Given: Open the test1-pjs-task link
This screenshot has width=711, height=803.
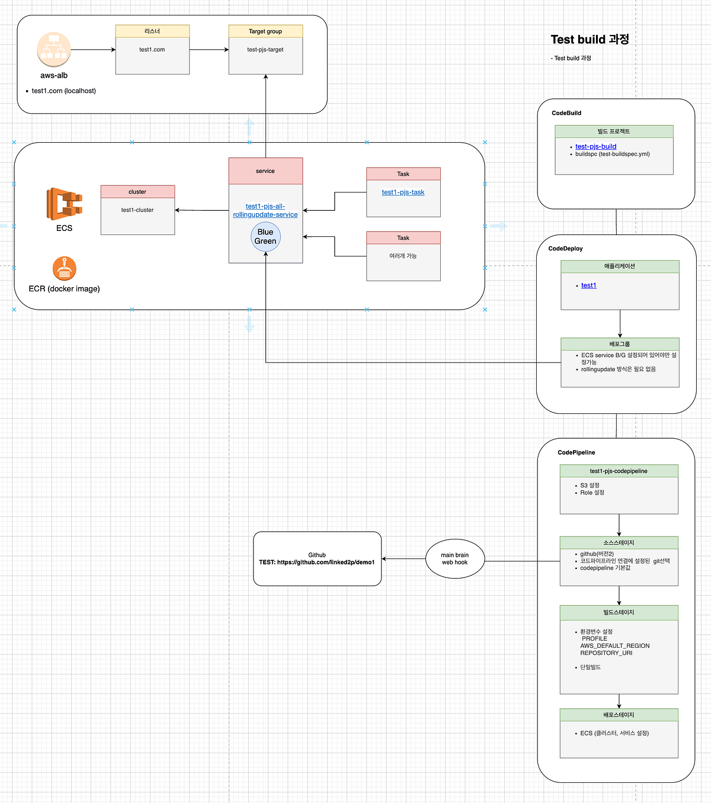Looking at the screenshot, I should click(x=403, y=192).
